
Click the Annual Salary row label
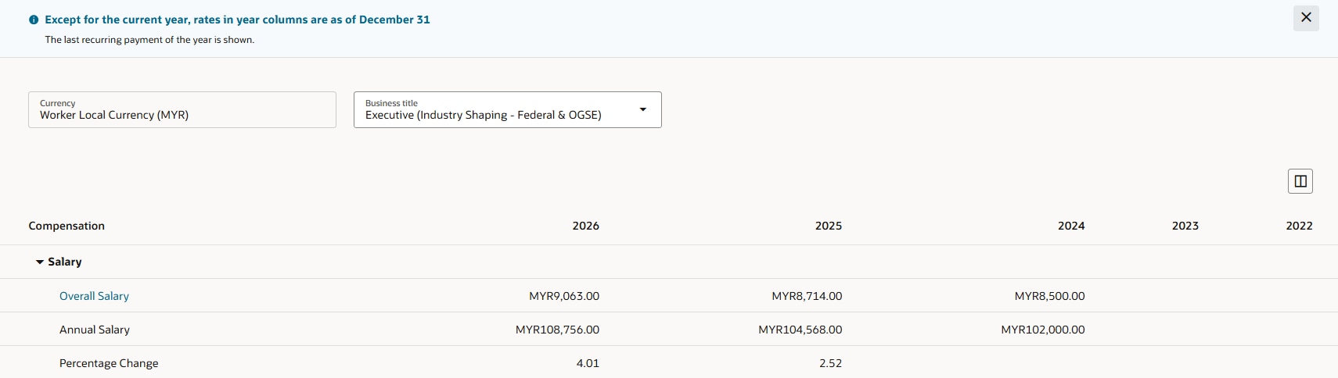pyautogui.click(x=95, y=330)
